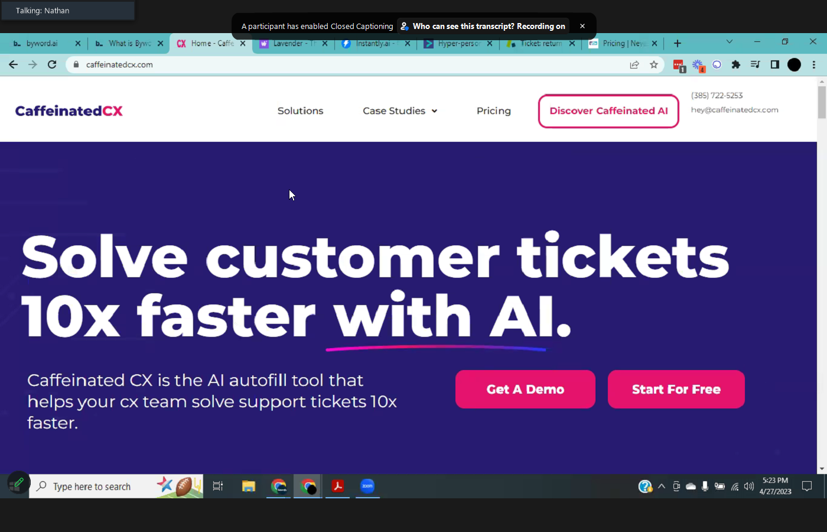Toggle the browser side panel icon

(x=775, y=64)
